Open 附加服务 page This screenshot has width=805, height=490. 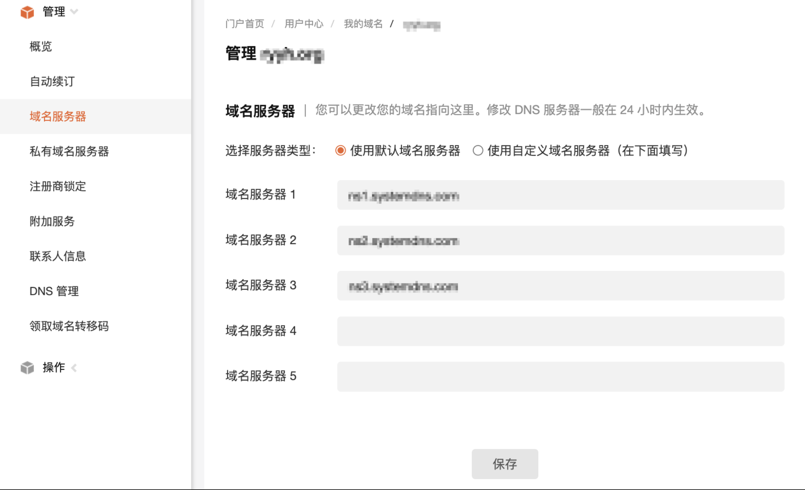[x=52, y=222]
